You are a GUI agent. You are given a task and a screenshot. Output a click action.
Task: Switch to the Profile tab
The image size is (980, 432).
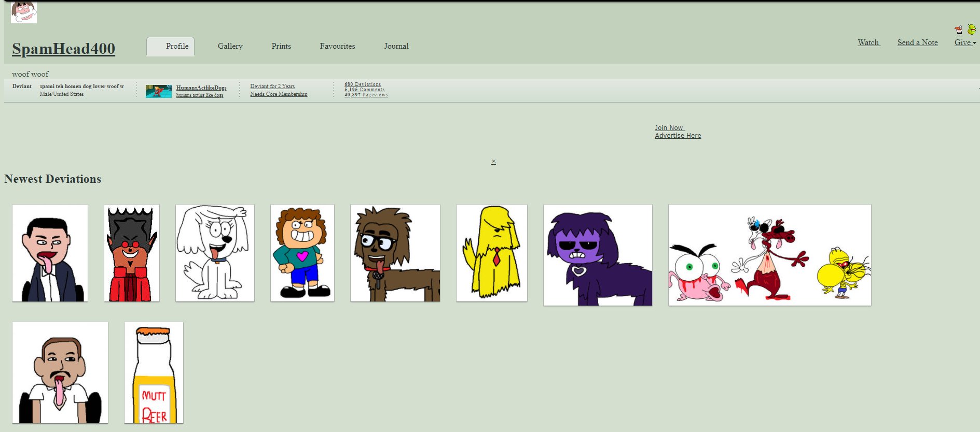[171, 46]
